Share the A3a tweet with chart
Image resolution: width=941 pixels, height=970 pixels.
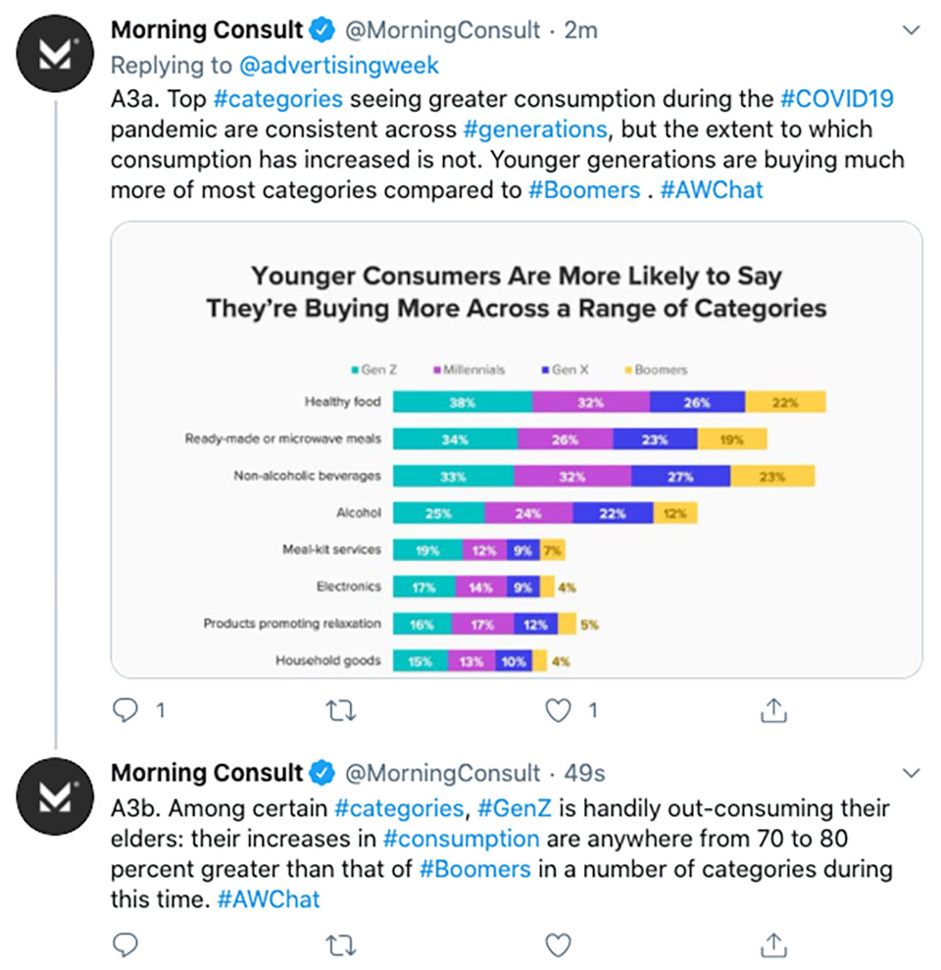[773, 710]
